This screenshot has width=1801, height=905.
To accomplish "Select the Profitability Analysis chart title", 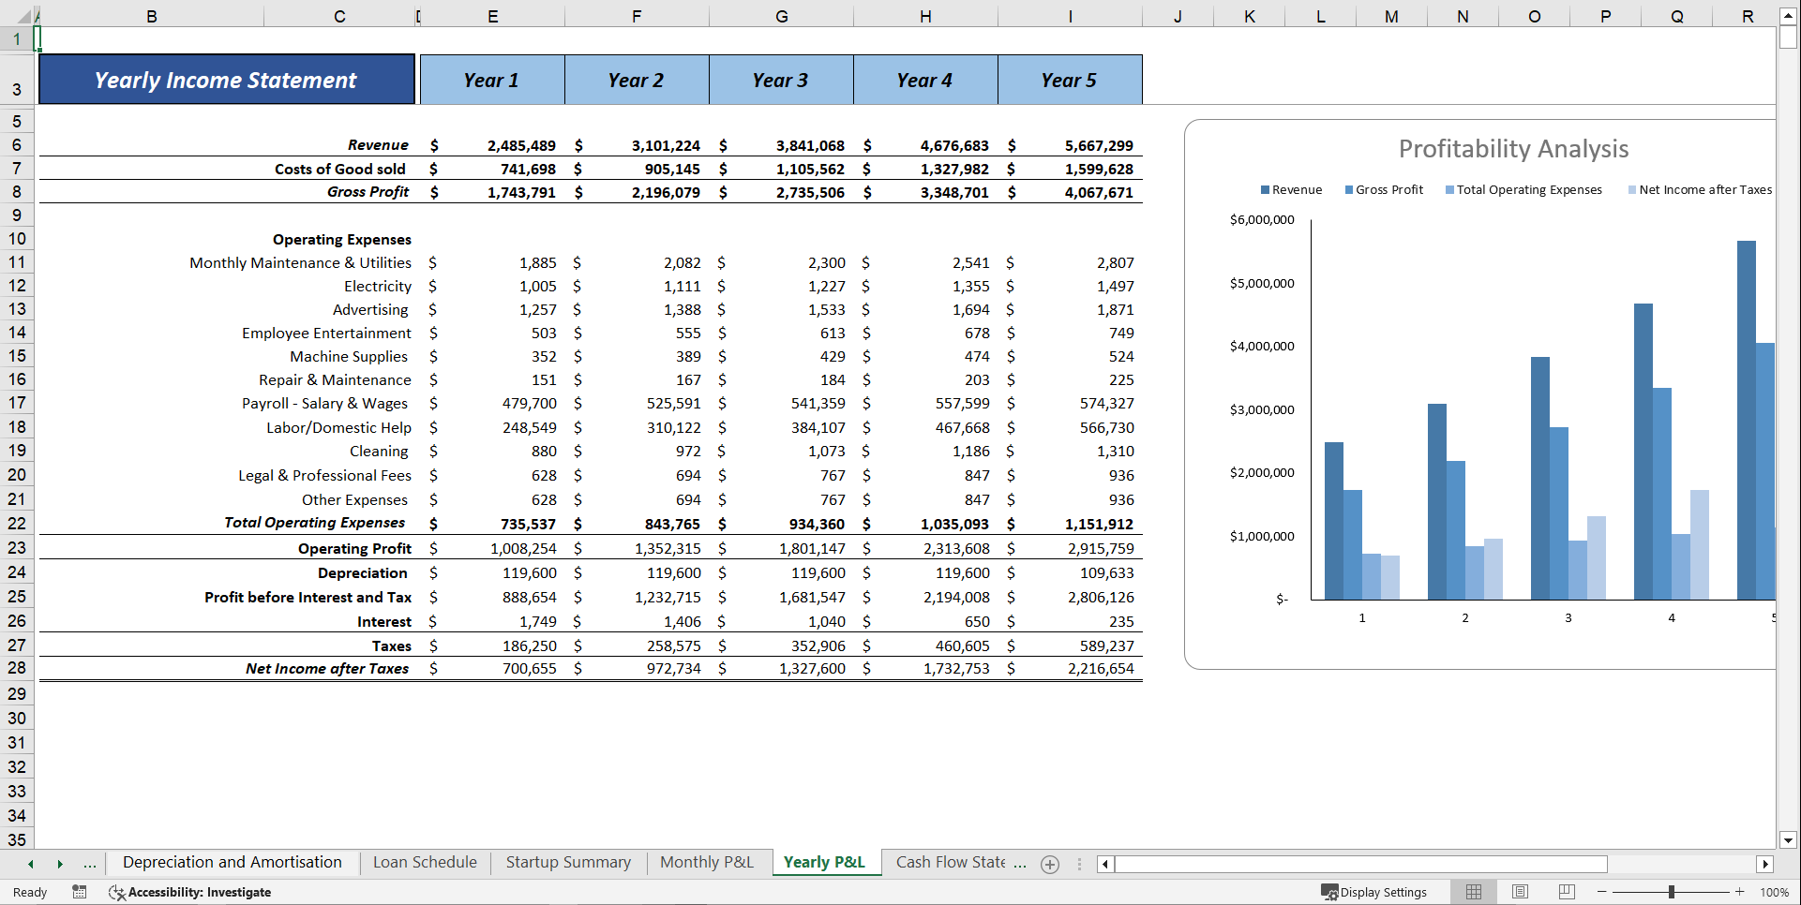I will (1513, 149).
